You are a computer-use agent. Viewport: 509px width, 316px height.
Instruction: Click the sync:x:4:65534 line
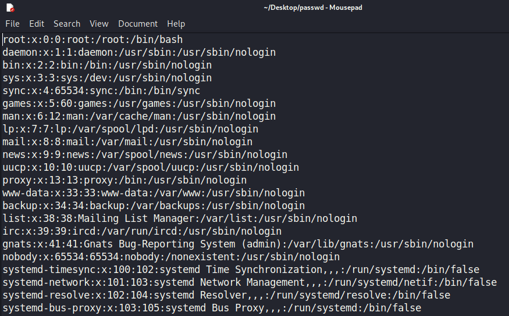point(101,91)
